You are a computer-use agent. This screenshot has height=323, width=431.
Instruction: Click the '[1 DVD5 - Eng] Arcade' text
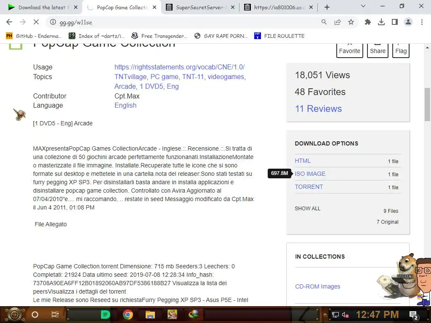tap(63, 123)
